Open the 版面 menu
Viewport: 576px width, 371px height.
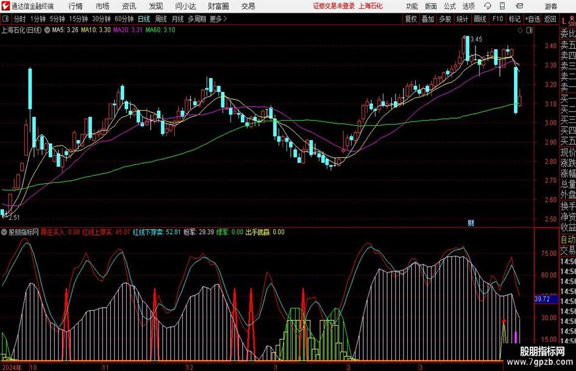[x=431, y=6]
